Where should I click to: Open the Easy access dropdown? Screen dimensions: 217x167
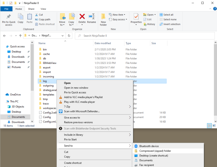click(118, 19)
